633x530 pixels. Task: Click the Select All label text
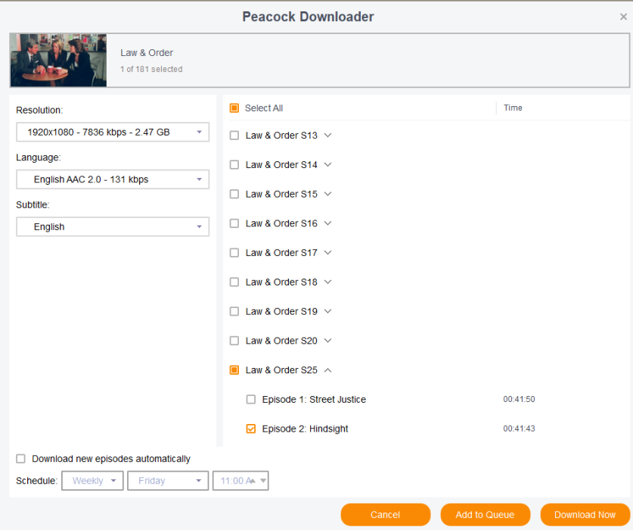click(x=264, y=108)
